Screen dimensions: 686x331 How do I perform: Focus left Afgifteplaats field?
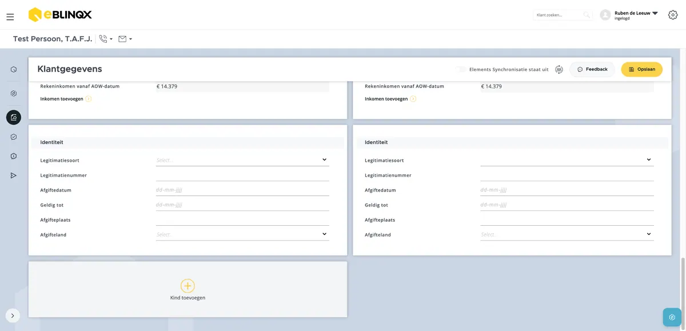[242, 220]
